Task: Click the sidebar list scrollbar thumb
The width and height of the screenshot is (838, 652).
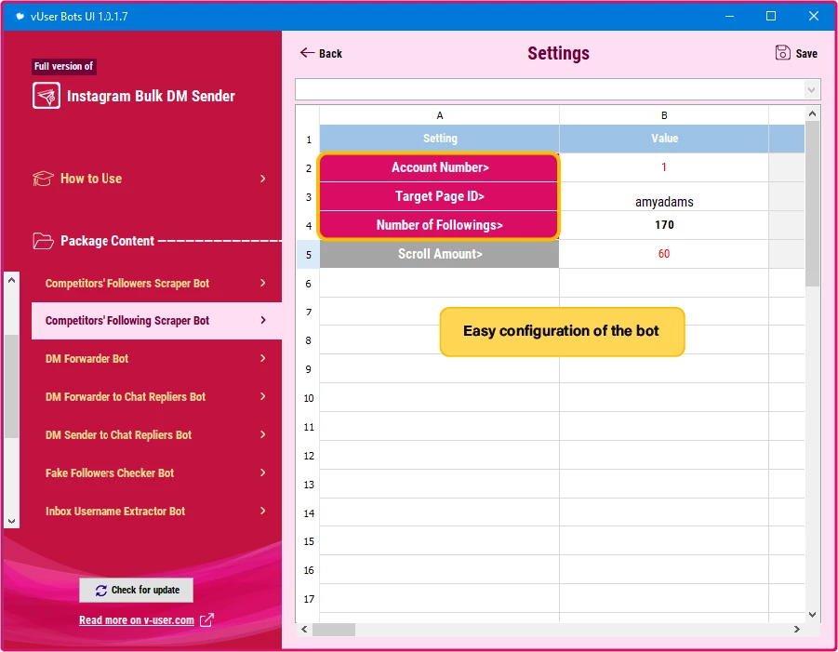Action: click(12, 386)
